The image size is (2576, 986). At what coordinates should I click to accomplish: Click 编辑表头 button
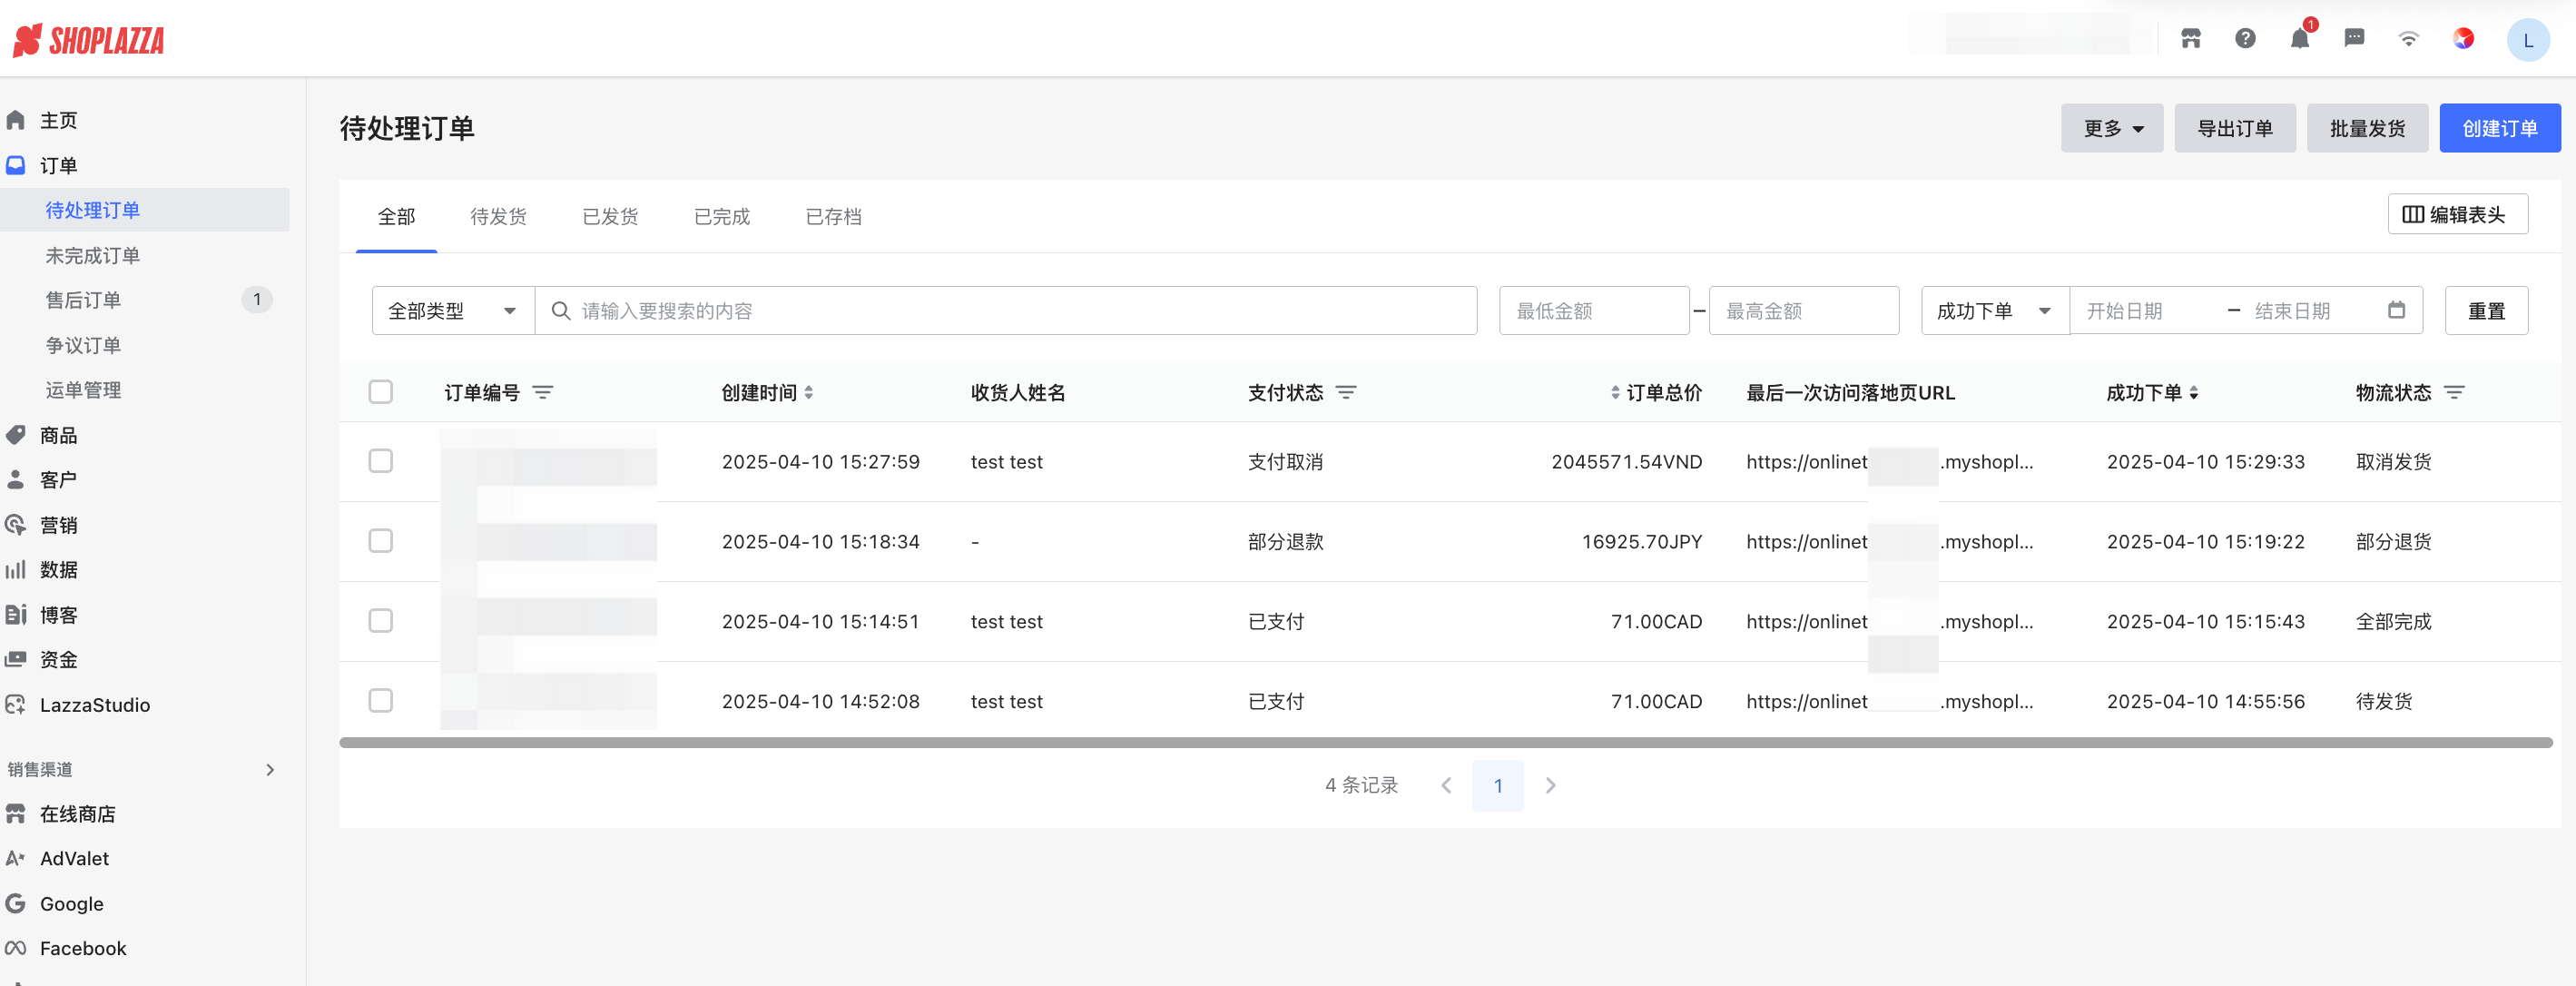[x=2457, y=214]
